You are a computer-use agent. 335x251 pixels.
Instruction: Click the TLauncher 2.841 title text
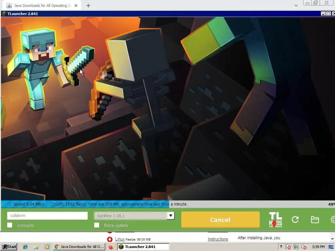(x=23, y=14)
